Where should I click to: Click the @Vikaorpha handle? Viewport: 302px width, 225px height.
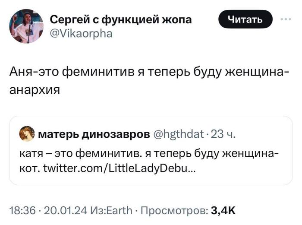pos(81,34)
